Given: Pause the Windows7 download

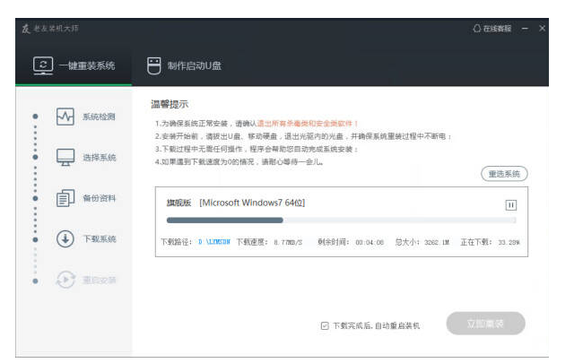Looking at the screenshot, I should pos(510,205).
